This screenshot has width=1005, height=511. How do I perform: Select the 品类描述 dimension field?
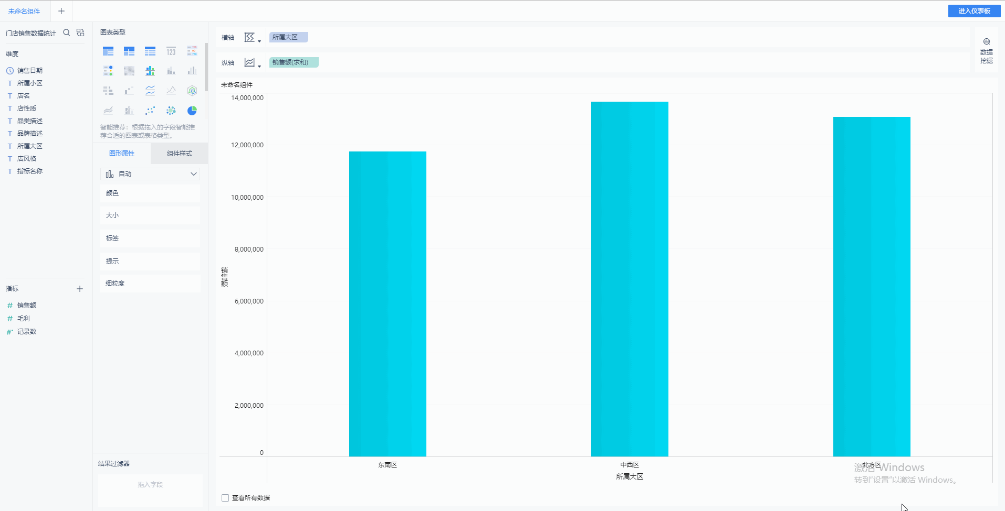click(30, 121)
